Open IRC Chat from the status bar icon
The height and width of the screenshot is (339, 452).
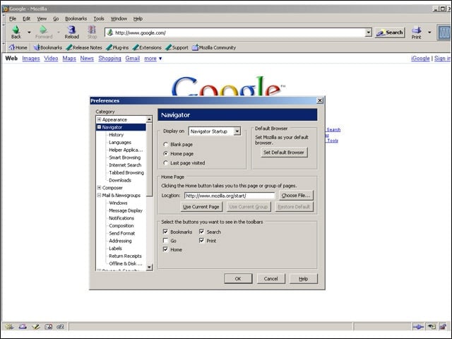coord(60,326)
